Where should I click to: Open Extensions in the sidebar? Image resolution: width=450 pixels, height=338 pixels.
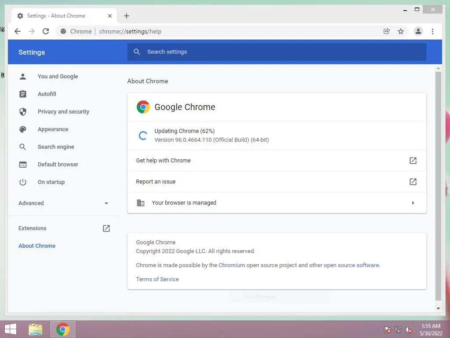[x=33, y=228]
